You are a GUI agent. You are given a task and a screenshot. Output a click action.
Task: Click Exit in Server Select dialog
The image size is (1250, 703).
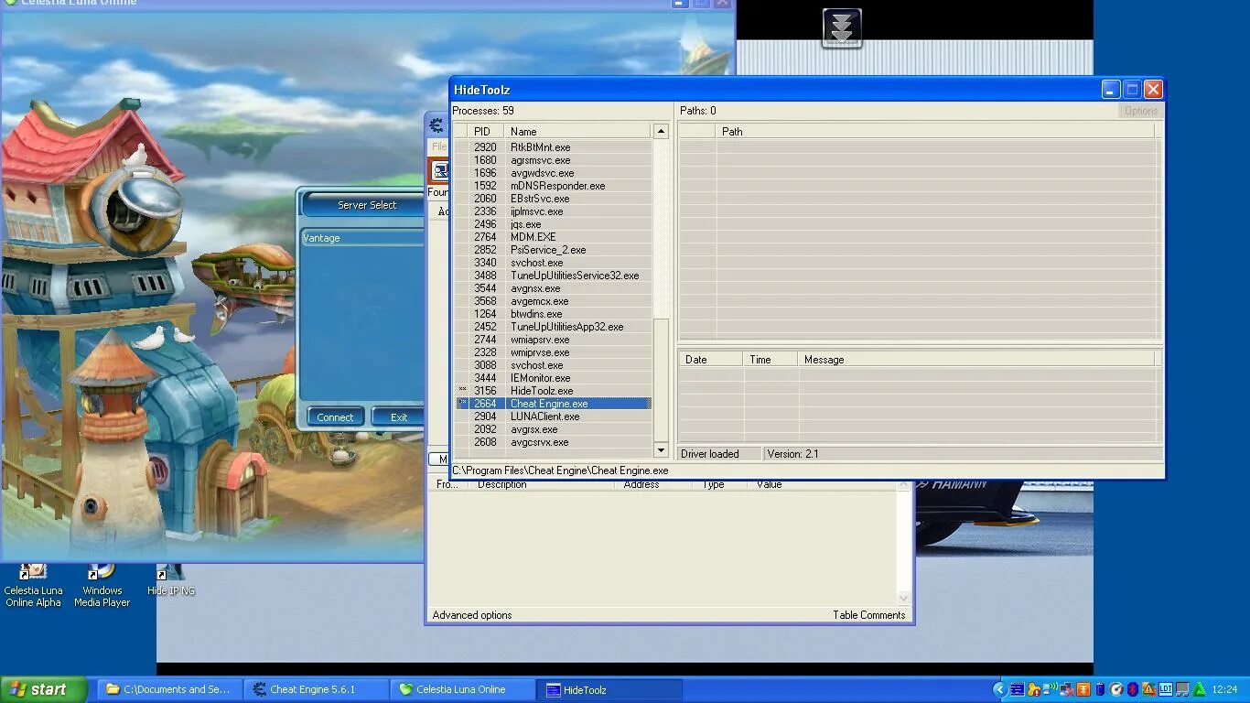coord(399,416)
